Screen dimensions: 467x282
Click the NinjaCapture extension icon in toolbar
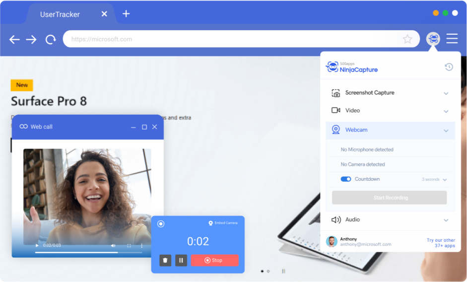point(433,39)
